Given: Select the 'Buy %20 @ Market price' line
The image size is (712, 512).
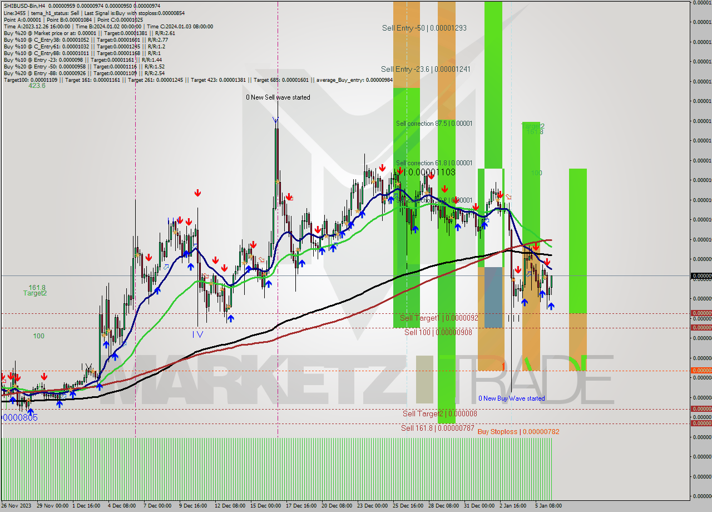Looking at the screenshot, I should tap(90, 33).
